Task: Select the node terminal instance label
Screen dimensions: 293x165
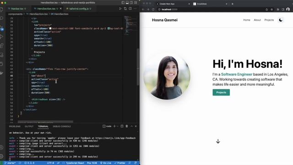Action: tap(107, 126)
